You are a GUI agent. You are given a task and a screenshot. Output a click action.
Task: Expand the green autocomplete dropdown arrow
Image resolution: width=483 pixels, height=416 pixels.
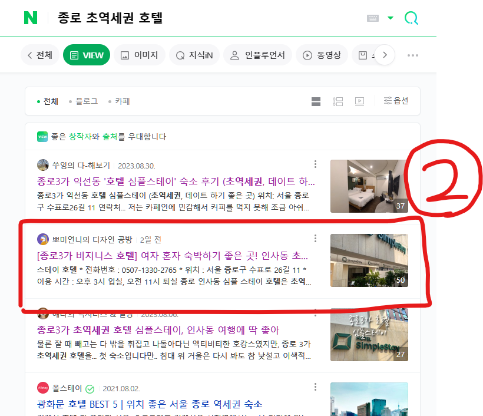coord(391,18)
